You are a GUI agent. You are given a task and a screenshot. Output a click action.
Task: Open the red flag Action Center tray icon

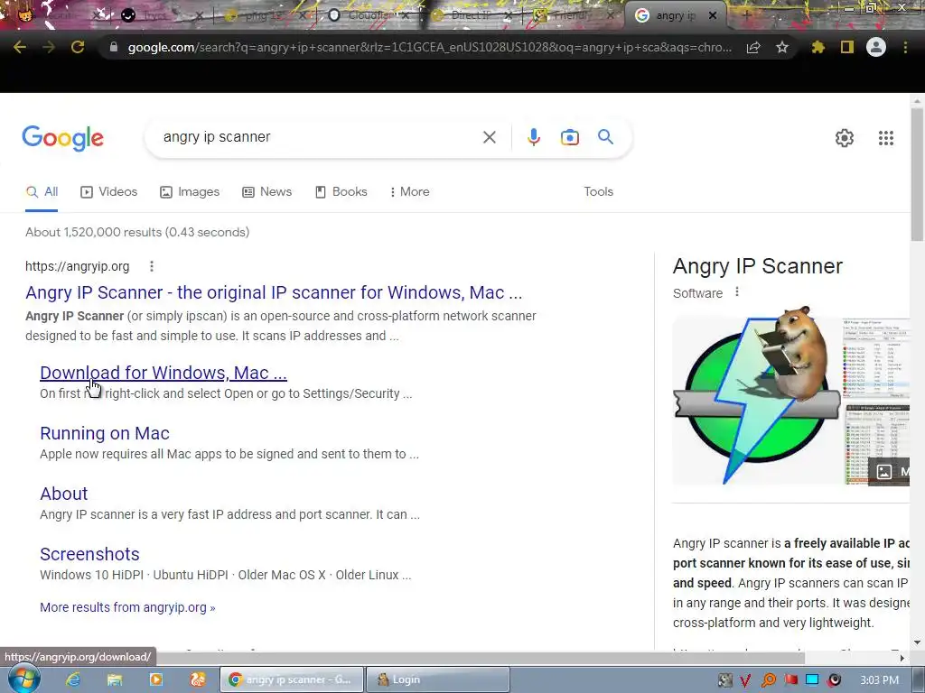tap(790, 680)
